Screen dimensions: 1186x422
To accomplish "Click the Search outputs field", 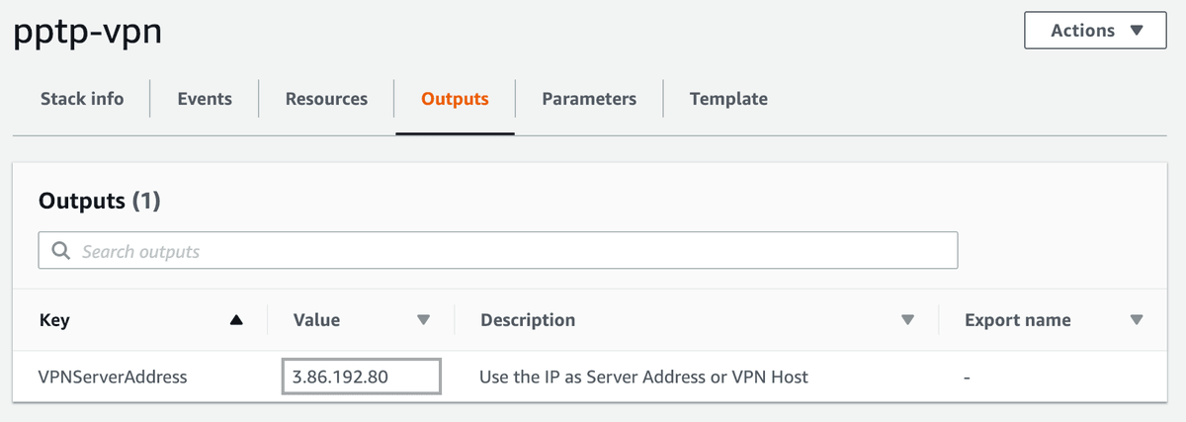I will pyautogui.click(x=514, y=251).
